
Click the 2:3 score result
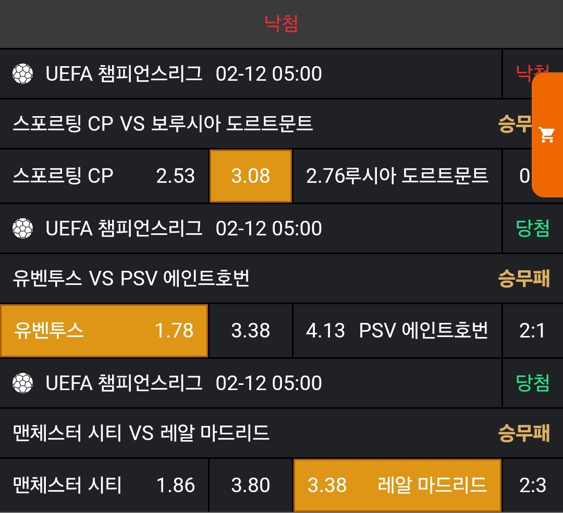coord(532,485)
